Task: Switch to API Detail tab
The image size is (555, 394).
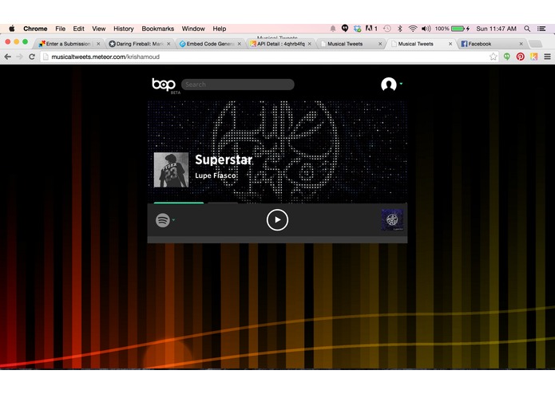Action: point(280,44)
